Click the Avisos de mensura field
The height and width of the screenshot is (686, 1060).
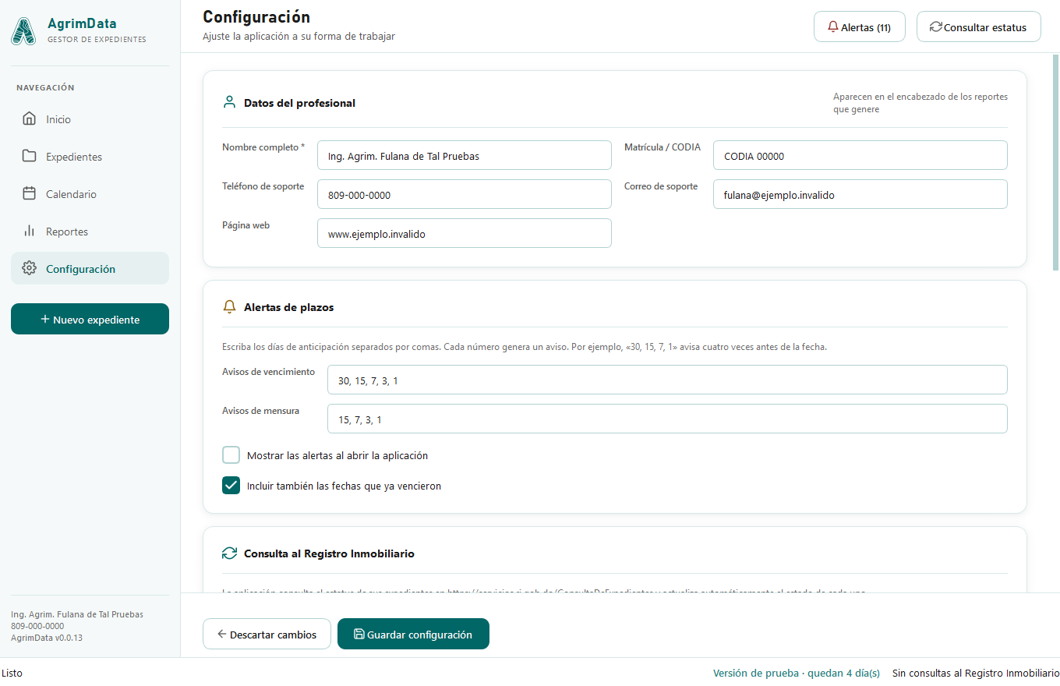[x=667, y=419]
